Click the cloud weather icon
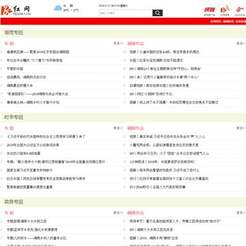 [x=58, y=8]
